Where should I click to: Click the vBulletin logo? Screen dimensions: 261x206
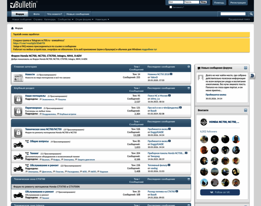[23, 5]
